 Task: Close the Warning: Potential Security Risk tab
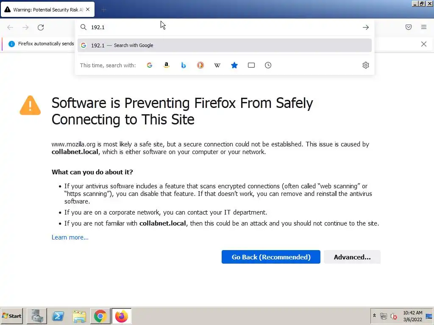pyautogui.click(x=88, y=9)
